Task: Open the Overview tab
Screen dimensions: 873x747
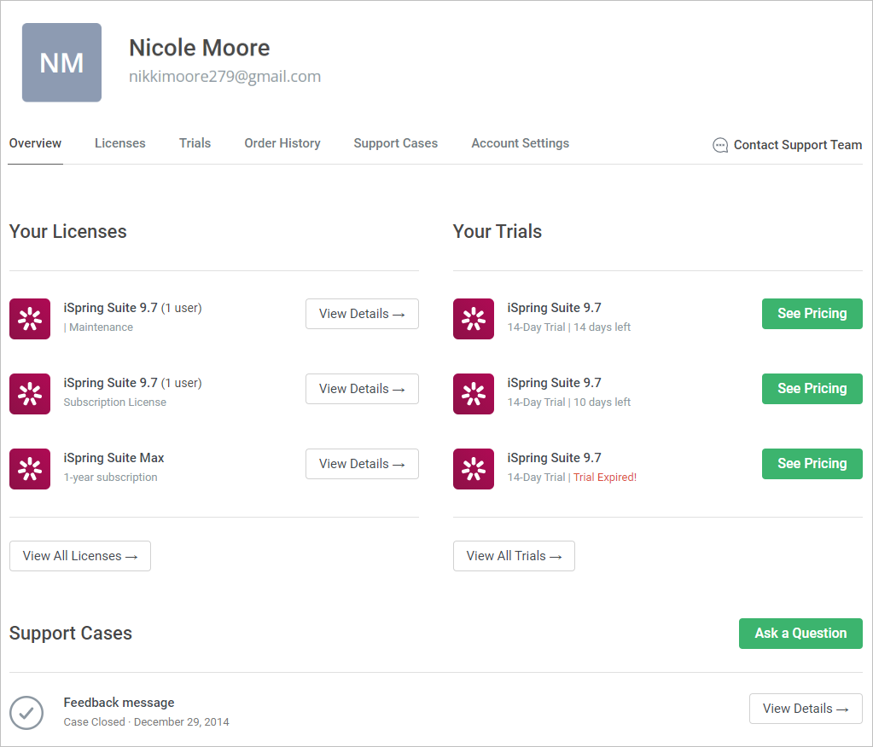Action: [35, 143]
